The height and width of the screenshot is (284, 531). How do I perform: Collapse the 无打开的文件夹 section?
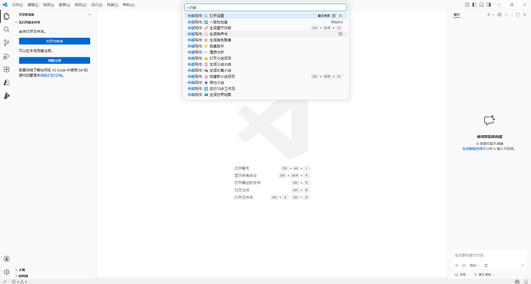[x=55, y=22]
